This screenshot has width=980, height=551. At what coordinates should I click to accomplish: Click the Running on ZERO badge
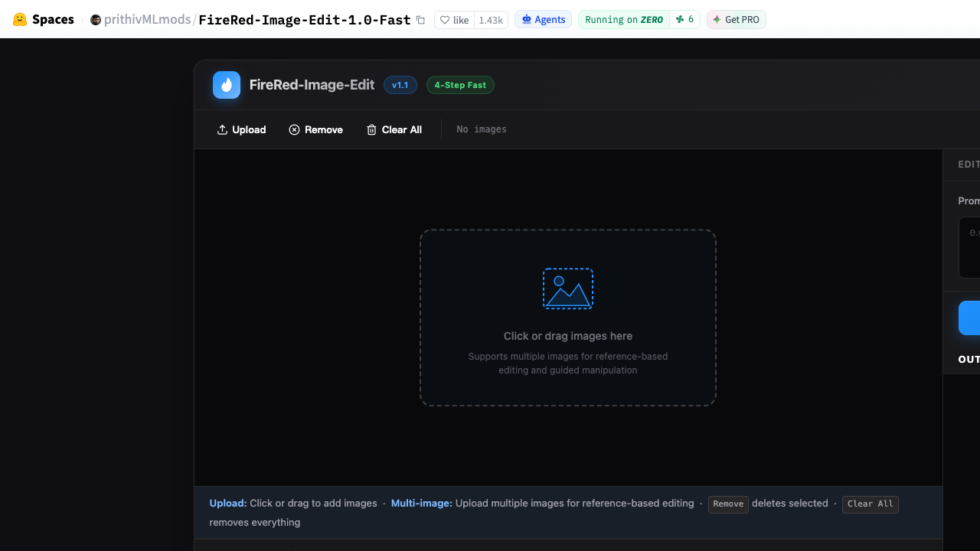coord(624,20)
